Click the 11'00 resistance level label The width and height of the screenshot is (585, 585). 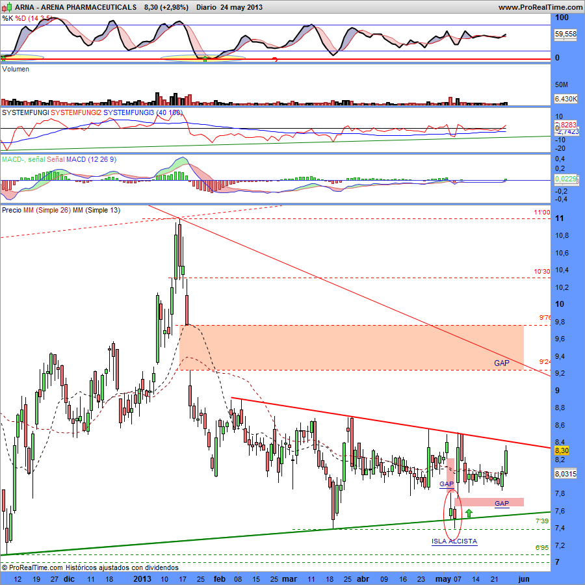pos(541,213)
